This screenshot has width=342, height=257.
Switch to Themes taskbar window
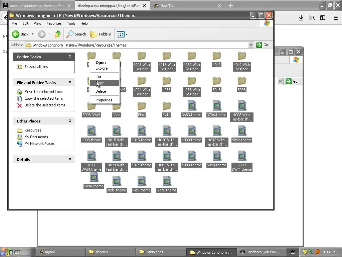click(110, 252)
